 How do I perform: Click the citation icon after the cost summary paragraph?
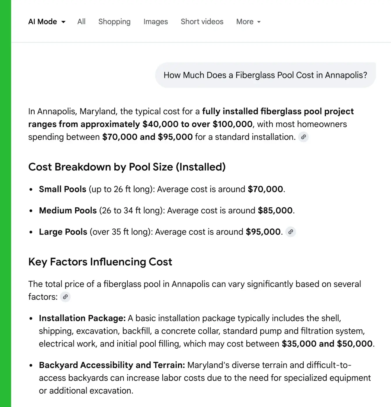pyautogui.click(x=304, y=137)
